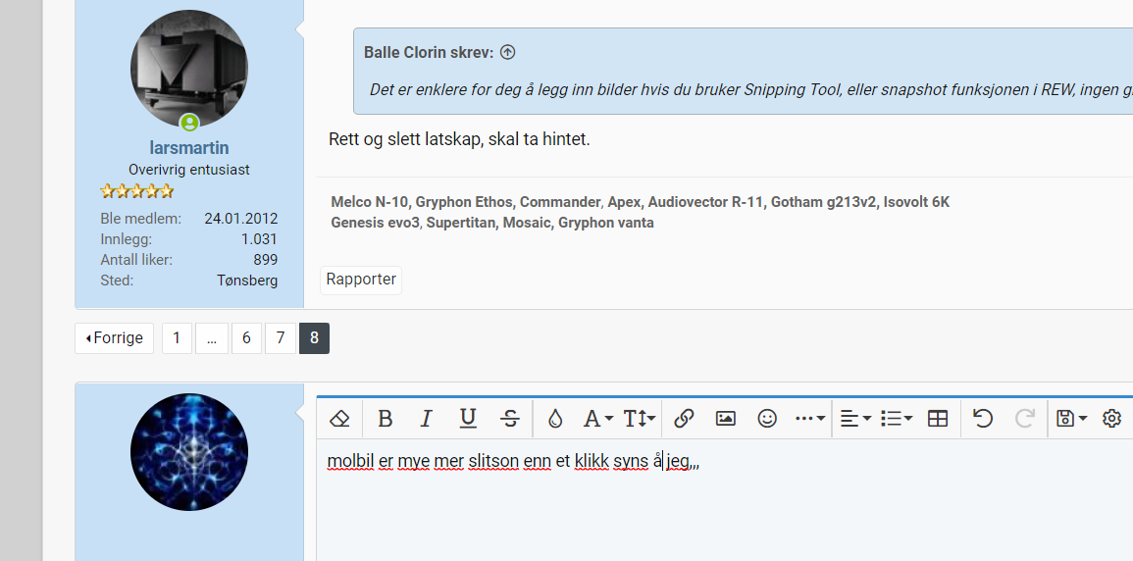Toggle underline text formatting

coord(468,418)
